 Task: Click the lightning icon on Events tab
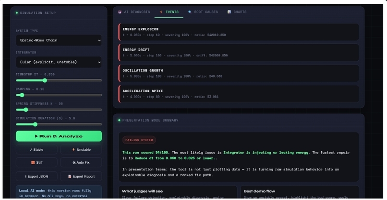pos(161,12)
